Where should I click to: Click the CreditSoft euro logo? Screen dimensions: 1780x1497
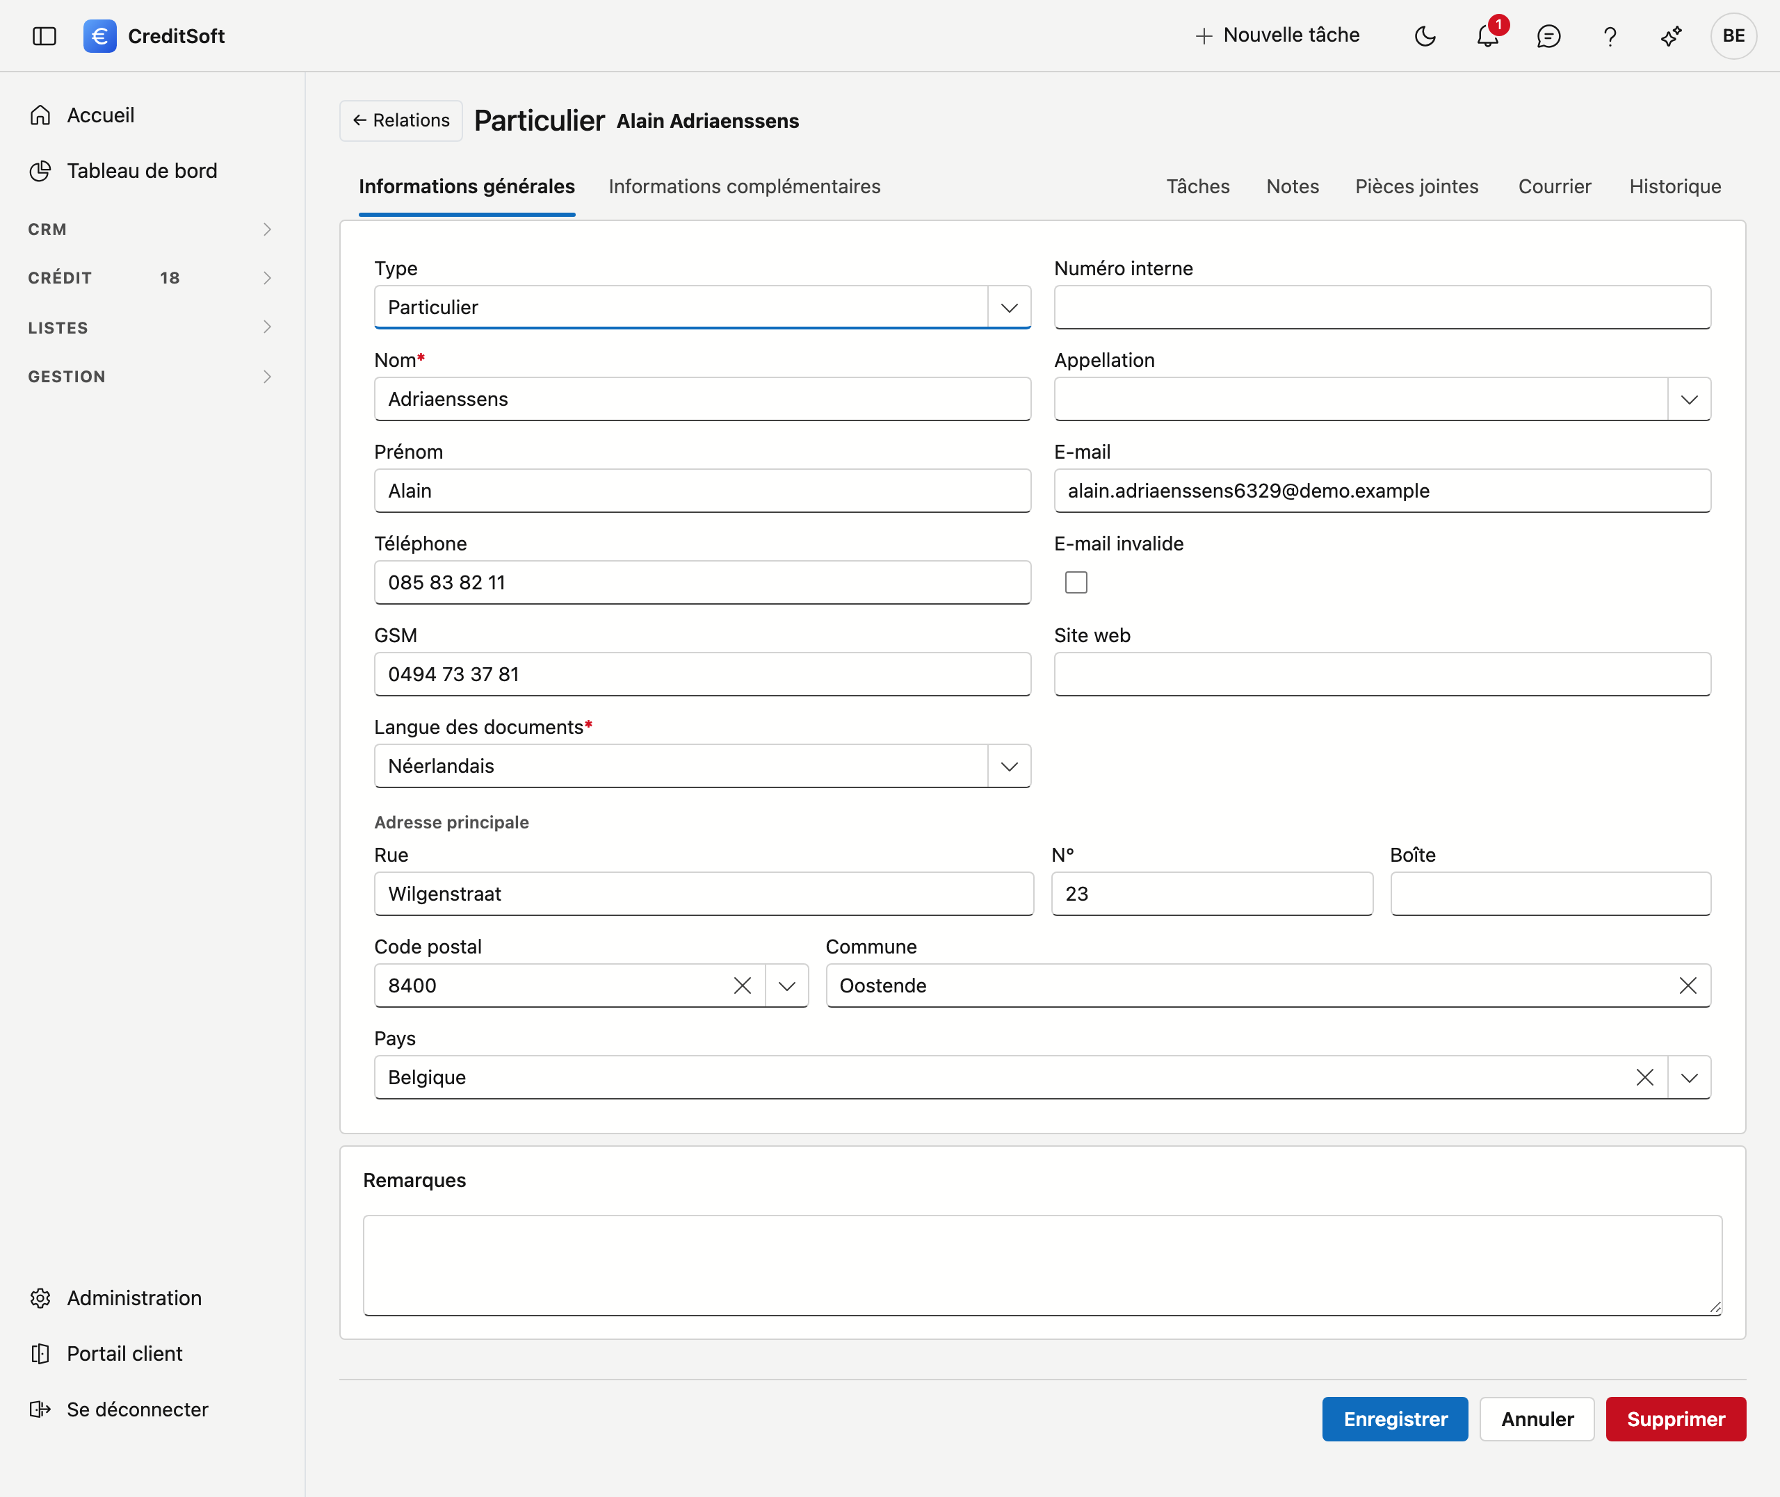click(x=99, y=35)
